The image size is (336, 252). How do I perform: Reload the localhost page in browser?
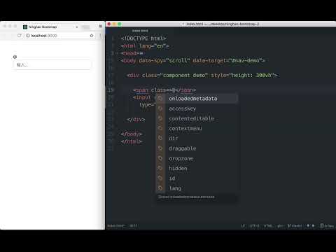(x=20, y=36)
